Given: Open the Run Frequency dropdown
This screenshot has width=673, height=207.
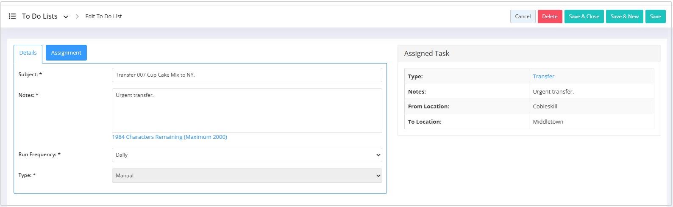Looking at the screenshot, I should (x=247, y=155).
